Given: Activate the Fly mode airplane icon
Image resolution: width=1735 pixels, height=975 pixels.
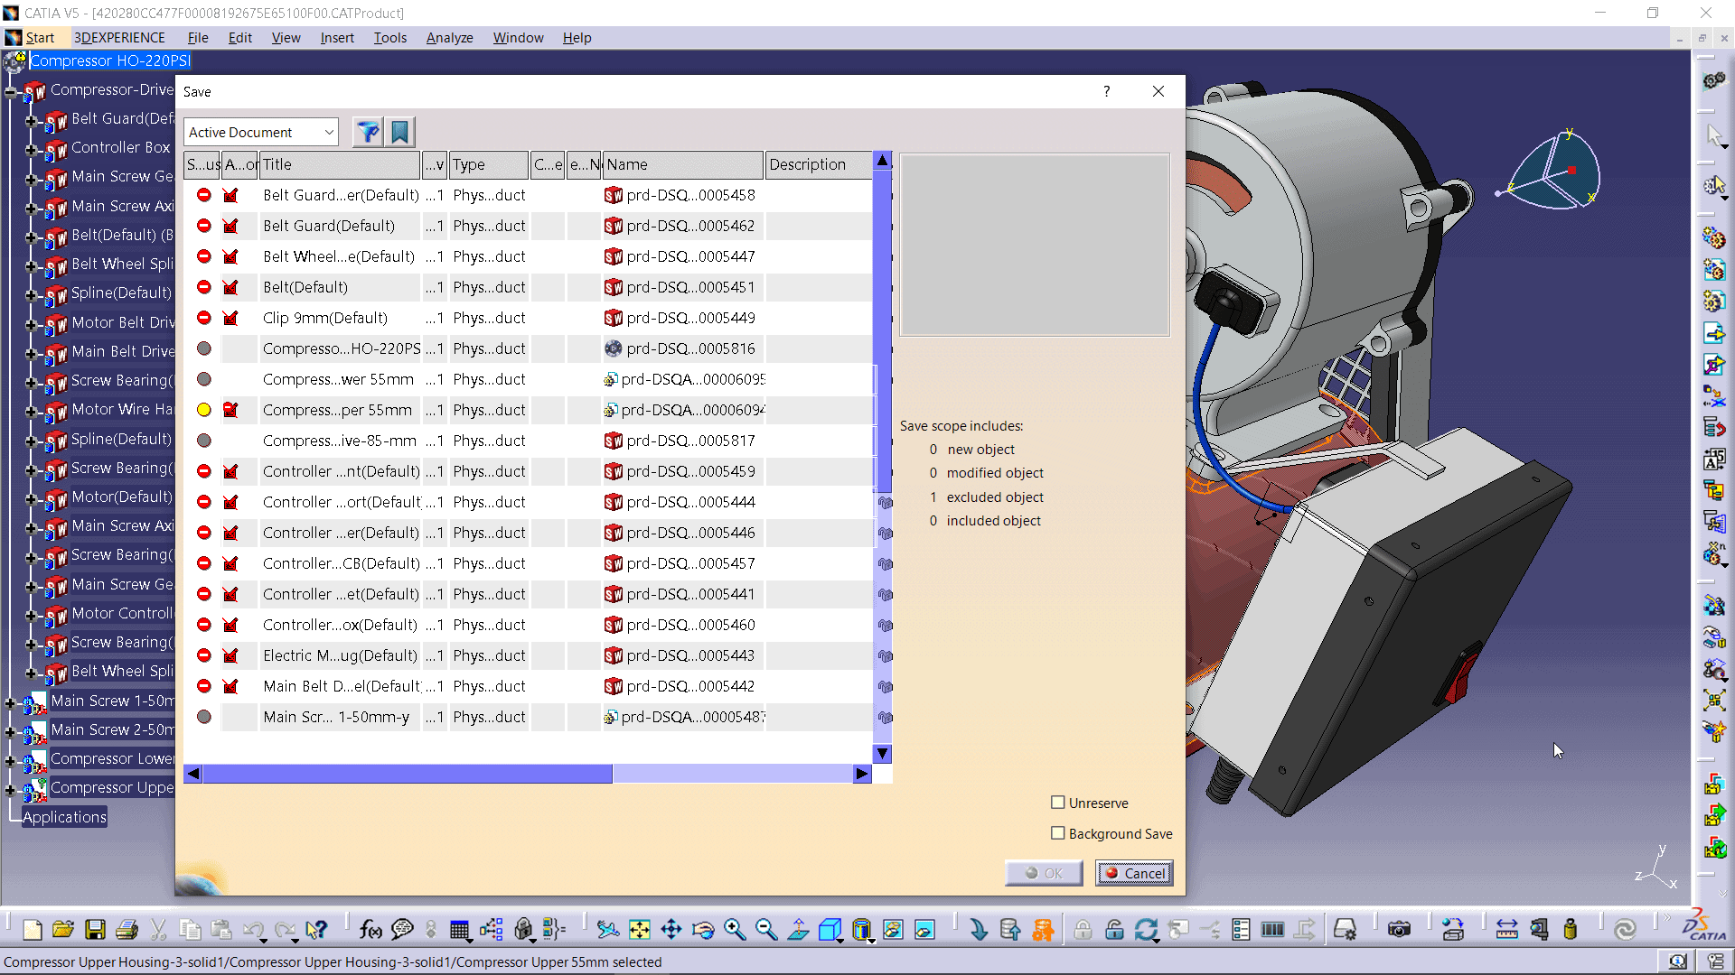Looking at the screenshot, I should [608, 929].
